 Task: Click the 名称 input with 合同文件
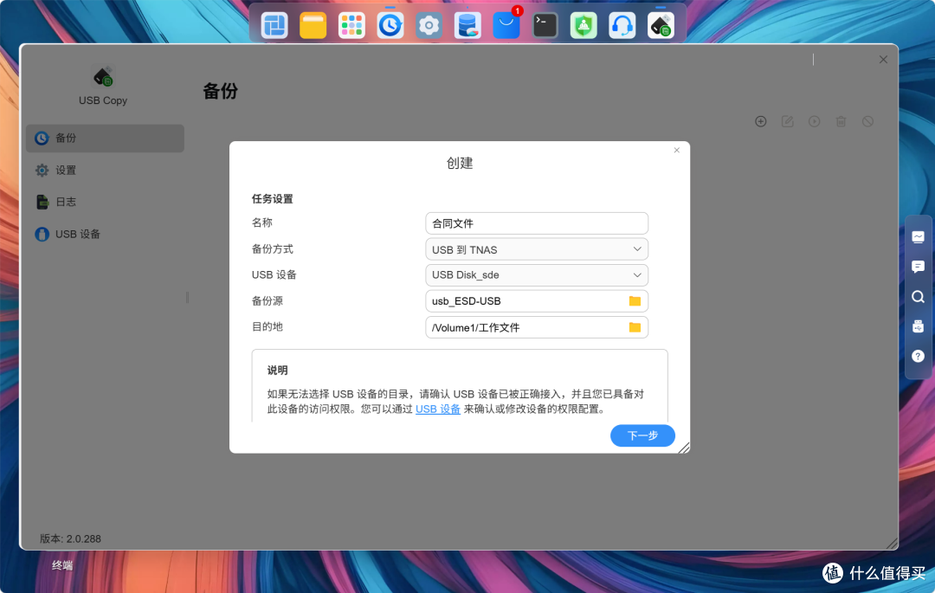(537, 223)
